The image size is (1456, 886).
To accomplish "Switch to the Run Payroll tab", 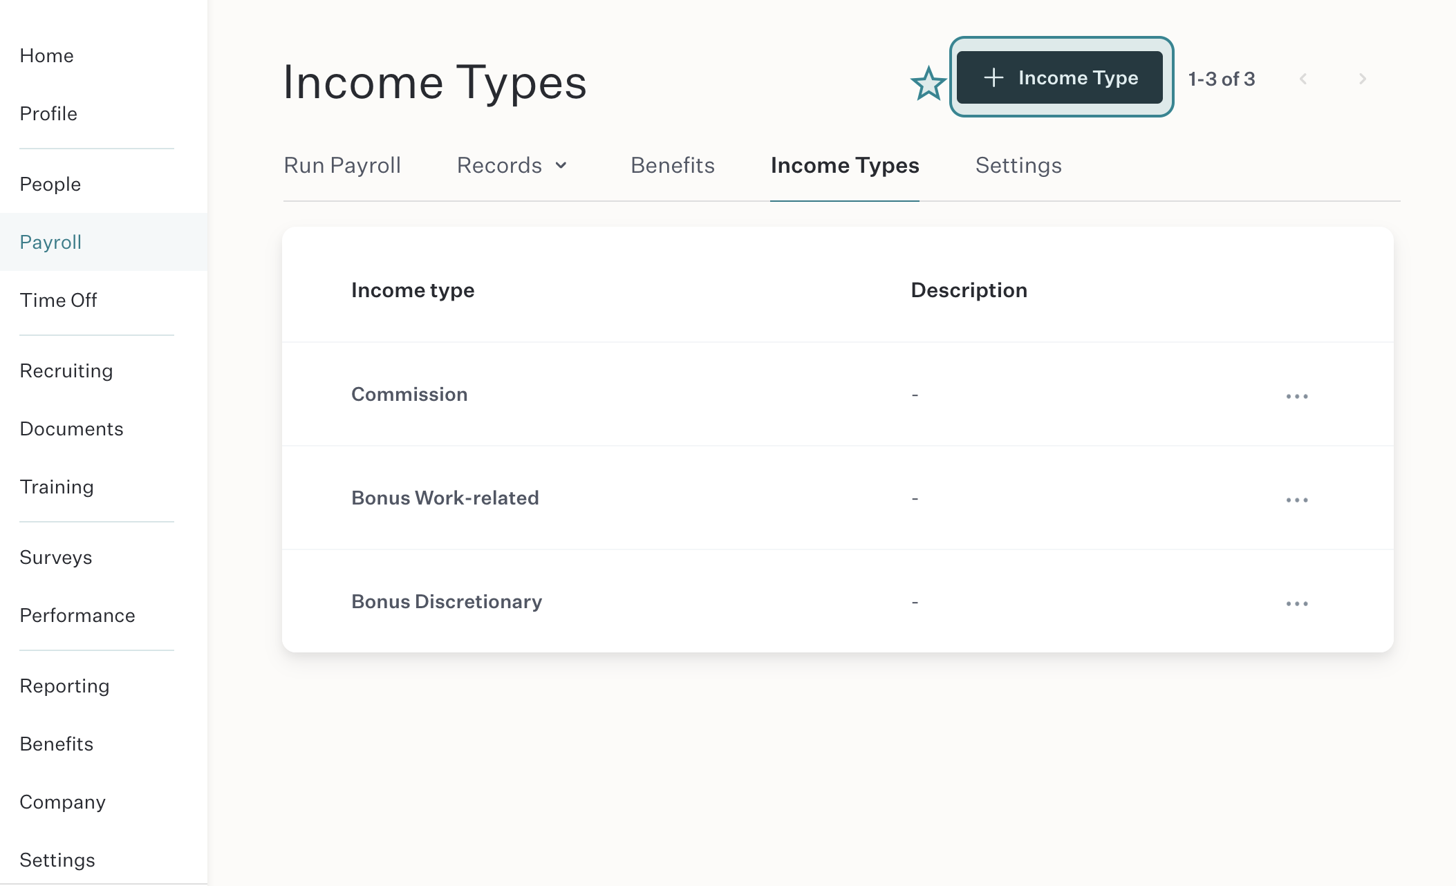I will [x=342, y=165].
